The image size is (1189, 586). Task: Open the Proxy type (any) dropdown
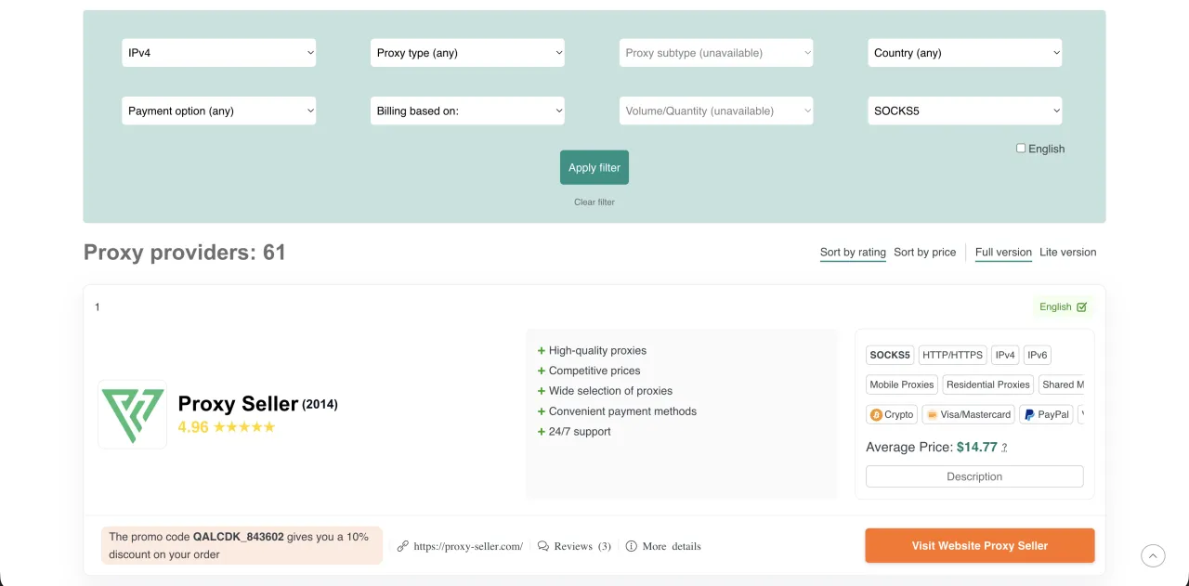point(467,53)
